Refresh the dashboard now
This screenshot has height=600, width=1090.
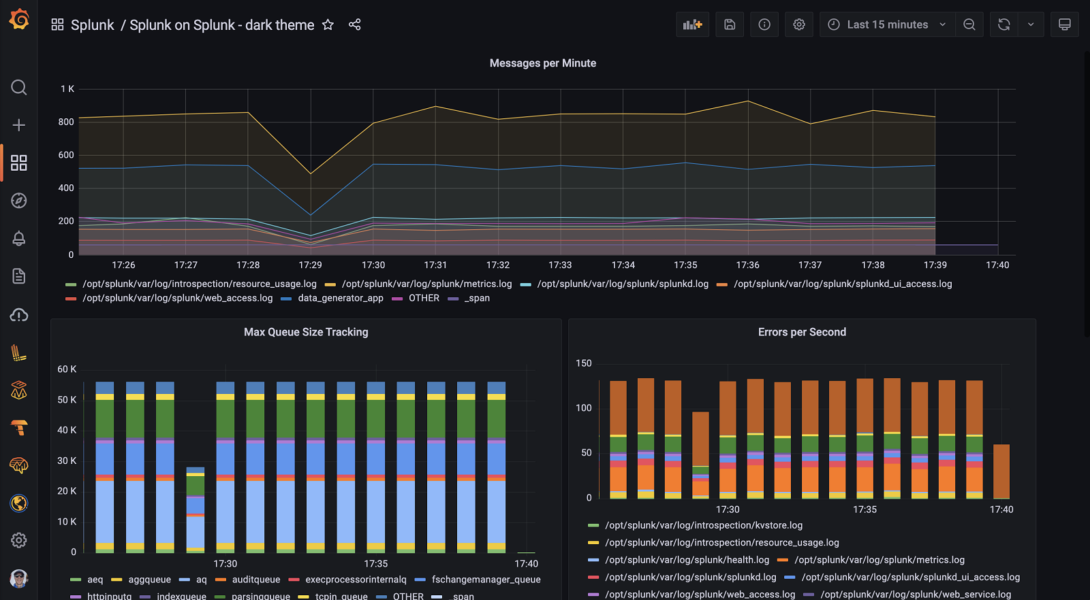tap(1004, 24)
